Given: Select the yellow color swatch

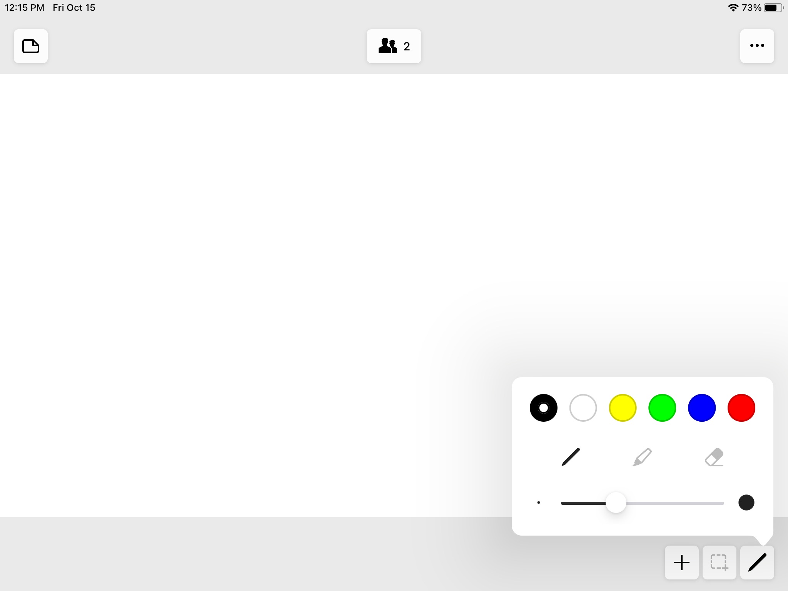Looking at the screenshot, I should [x=622, y=407].
